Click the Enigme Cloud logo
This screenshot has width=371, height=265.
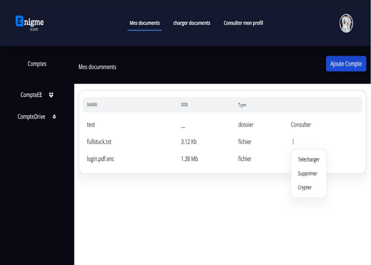[x=30, y=23]
